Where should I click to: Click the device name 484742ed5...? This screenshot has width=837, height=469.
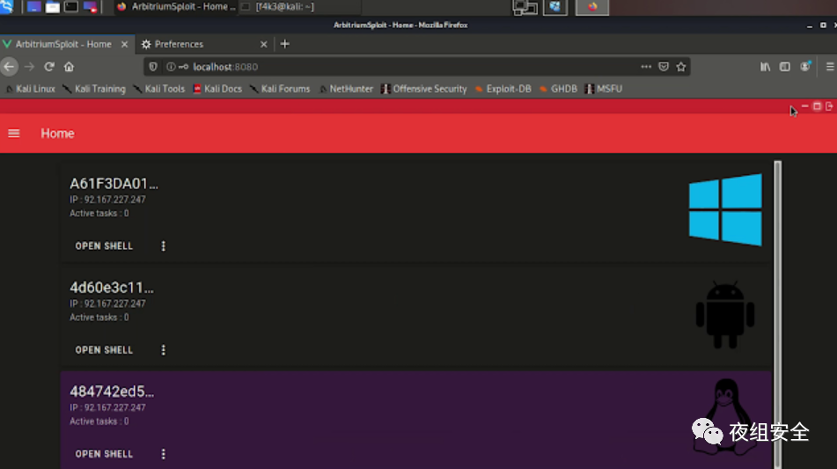tap(112, 391)
